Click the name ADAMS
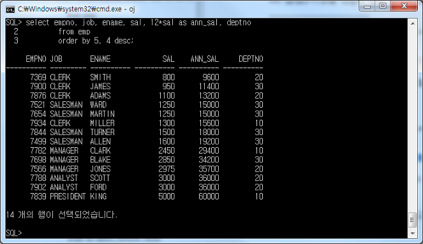The height and width of the screenshot is (244, 423). tap(100, 96)
